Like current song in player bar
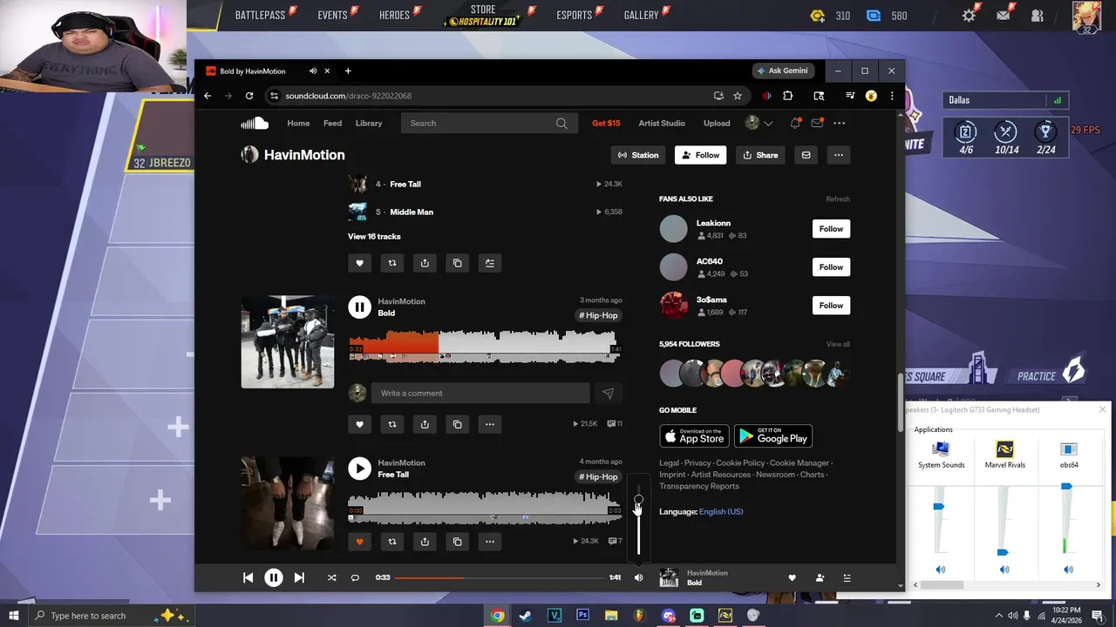This screenshot has height=627, width=1116. (x=792, y=577)
